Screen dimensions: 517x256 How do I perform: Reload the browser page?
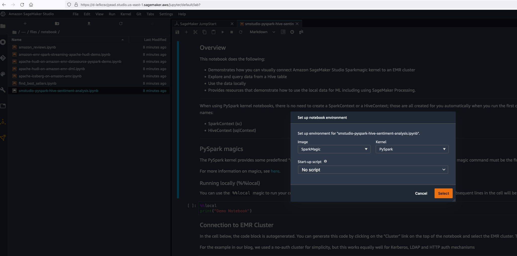point(22,5)
